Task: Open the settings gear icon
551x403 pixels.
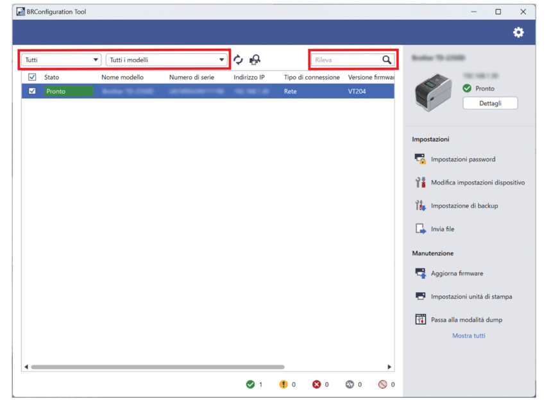Action: click(x=518, y=32)
